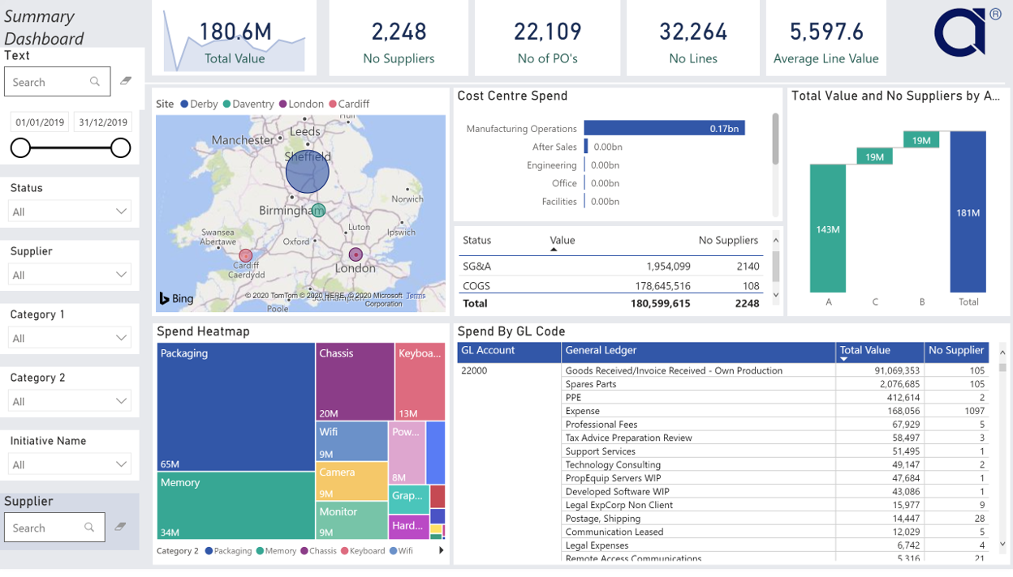Image resolution: width=1013 pixels, height=577 pixels.
Task: Toggle the Derby site legend item
Action: [199, 104]
